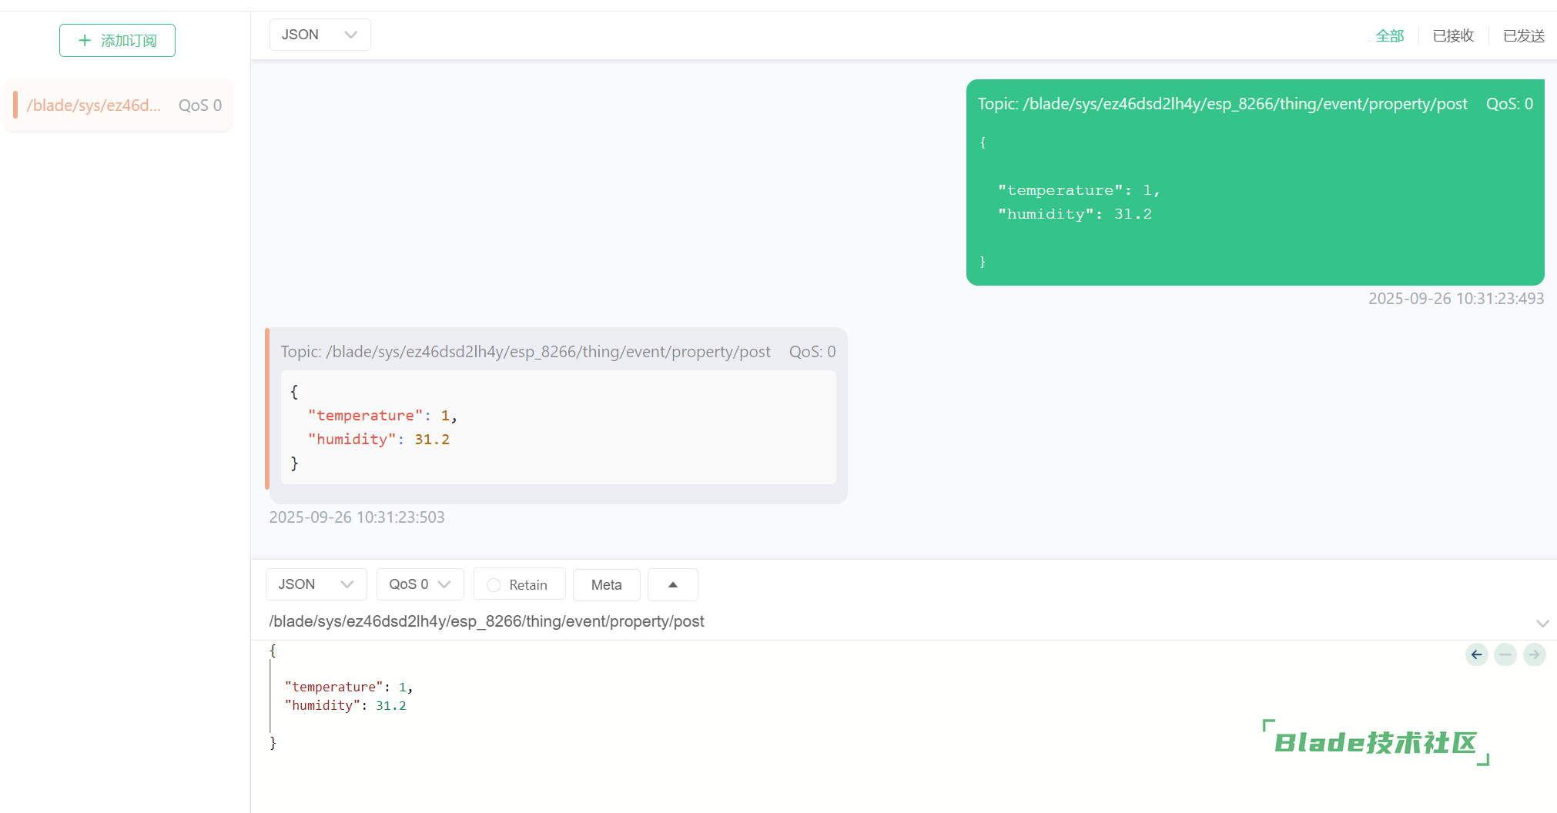Select the /blade/sys/ez46d... subscription item
This screenshot has width=1557, height=813.
(119, 105)
